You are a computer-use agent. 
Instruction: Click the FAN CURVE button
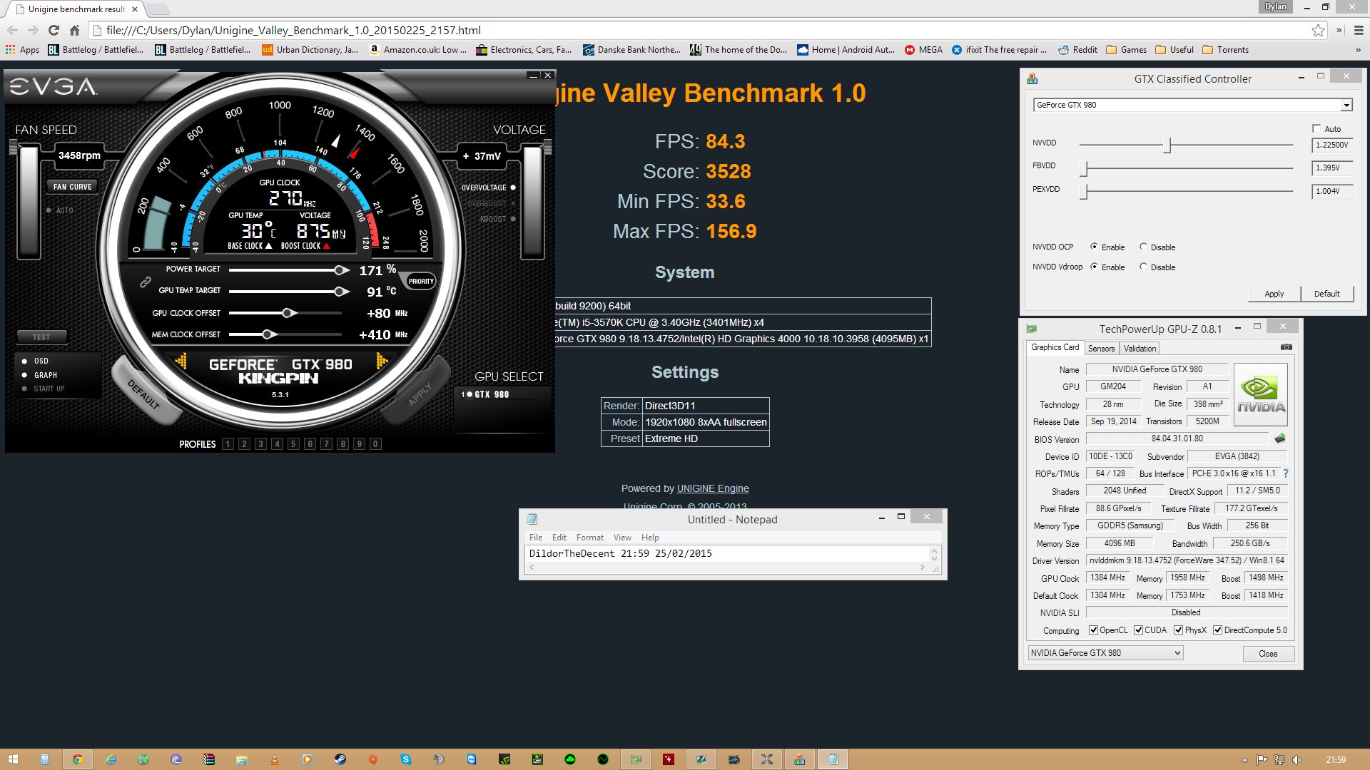point(72,187)
